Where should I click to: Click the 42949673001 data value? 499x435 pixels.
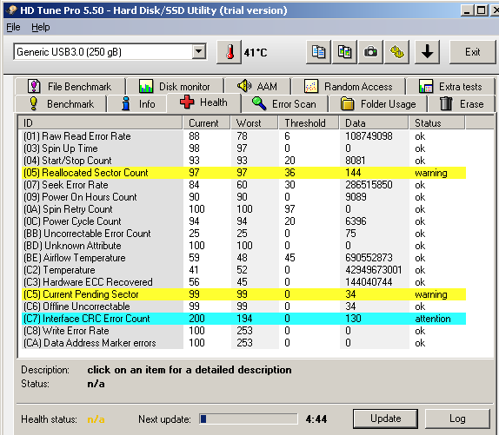coord(374,270)
